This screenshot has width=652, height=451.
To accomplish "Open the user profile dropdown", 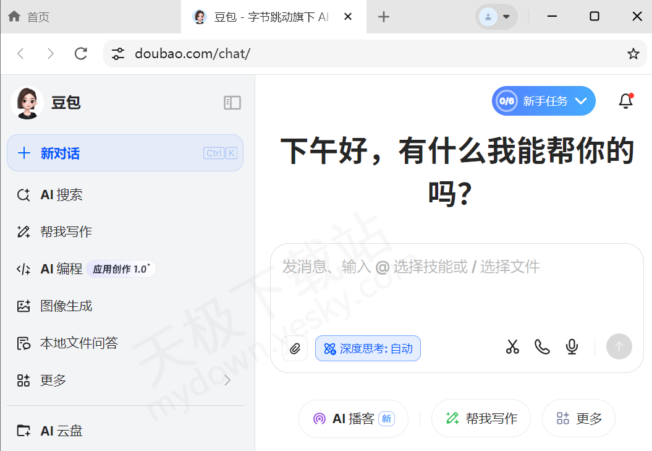I will click(x=496, y=17).
